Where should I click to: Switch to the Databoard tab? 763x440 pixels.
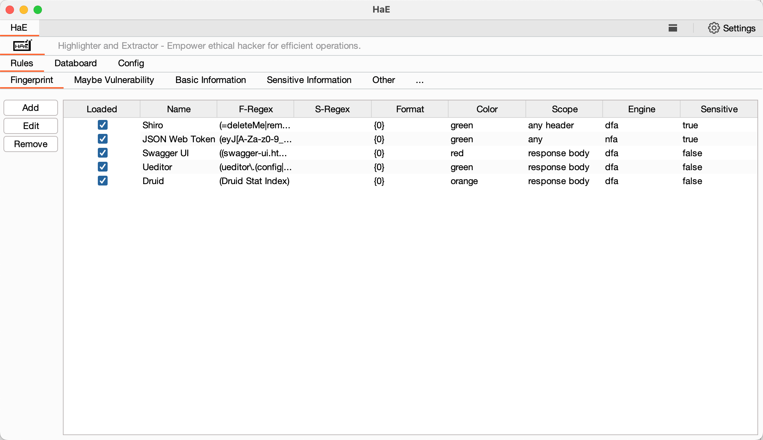pyautogui.click(x=75, y=63)
